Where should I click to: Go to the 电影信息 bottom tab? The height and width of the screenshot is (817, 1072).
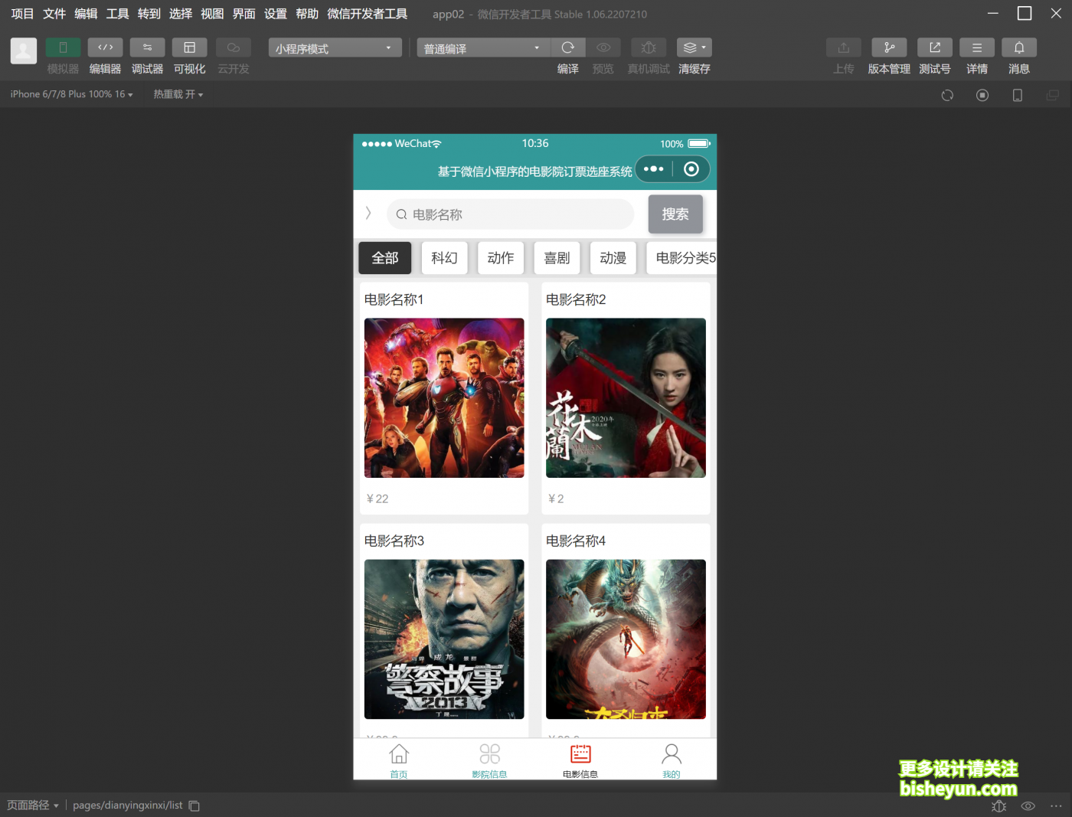pyautogui.click(x=580, y=761)
